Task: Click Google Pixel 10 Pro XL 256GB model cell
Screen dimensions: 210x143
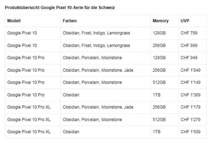Action: pyautogui.click(x=29, y=107)
